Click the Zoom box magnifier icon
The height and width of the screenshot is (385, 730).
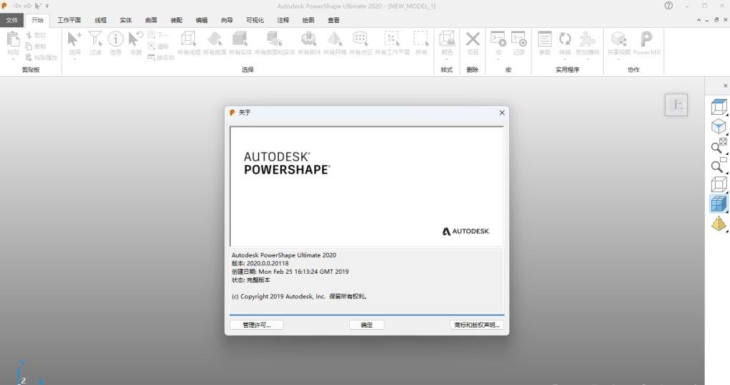point(719,165)
